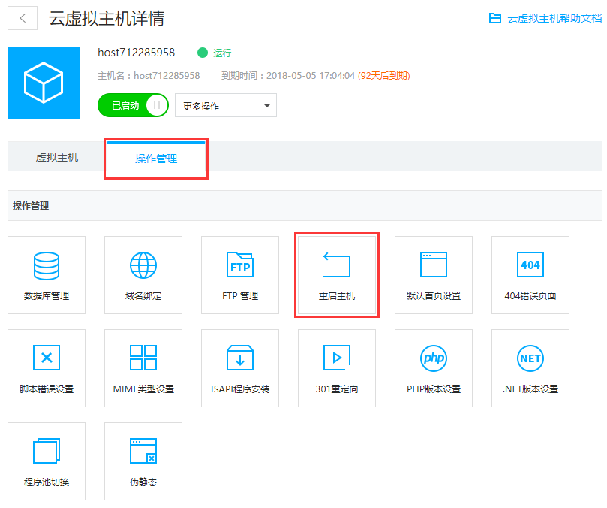The height and width of the screenshot is (508, 607).
Task: Open the 默认首页设置 default homepage tile
Action: (434, 275)
